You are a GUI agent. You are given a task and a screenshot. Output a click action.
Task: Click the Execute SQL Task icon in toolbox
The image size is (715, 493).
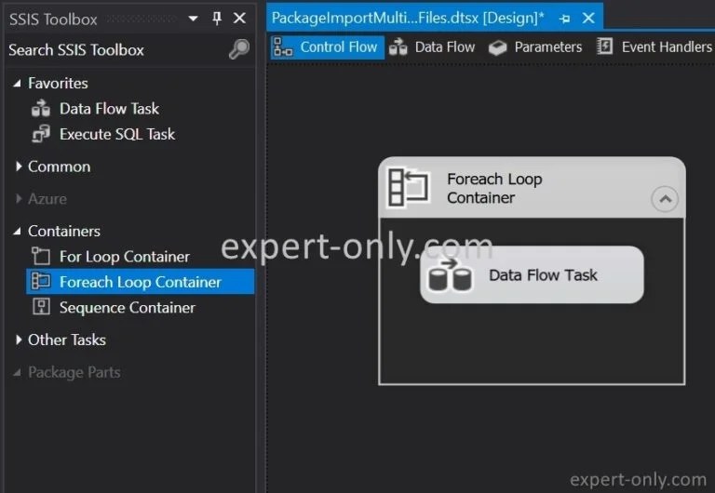[41, 134]
